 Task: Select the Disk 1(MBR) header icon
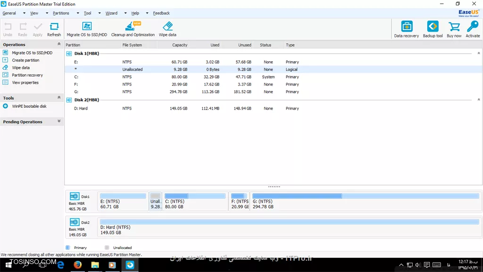coord(69,54)
